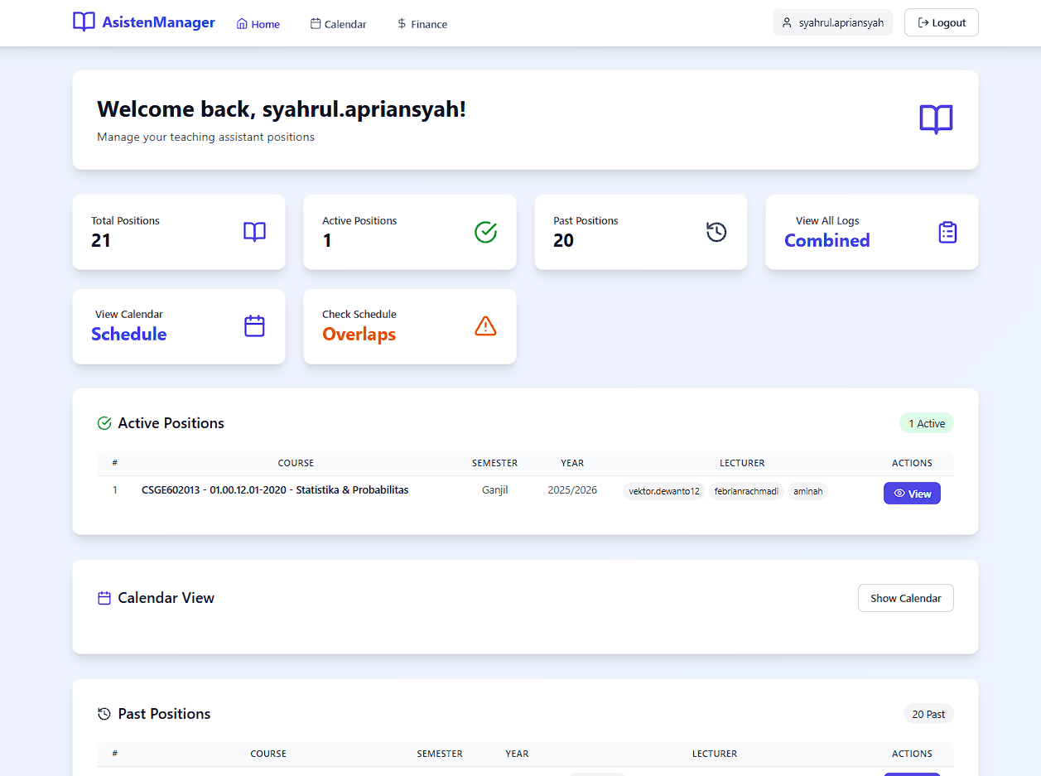Click the COURSE column header in the Active Positions table
1041x776 pixels.
(x=296, y=463)
